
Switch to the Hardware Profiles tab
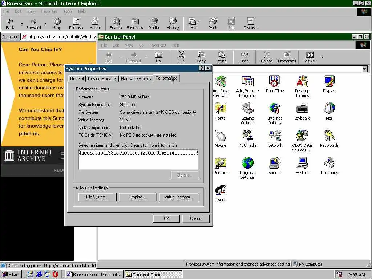point(136,79)
